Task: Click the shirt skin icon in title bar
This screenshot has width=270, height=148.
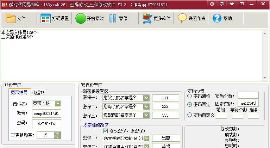Action: click(232, 4)
